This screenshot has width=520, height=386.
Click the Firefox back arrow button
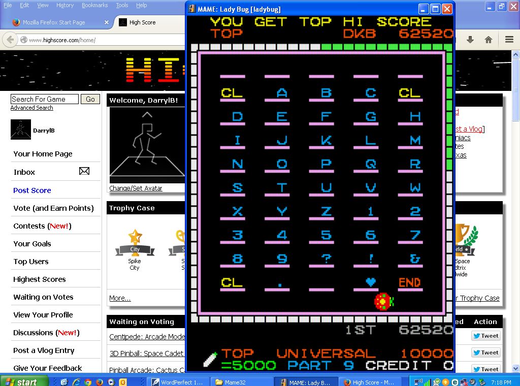10,40
